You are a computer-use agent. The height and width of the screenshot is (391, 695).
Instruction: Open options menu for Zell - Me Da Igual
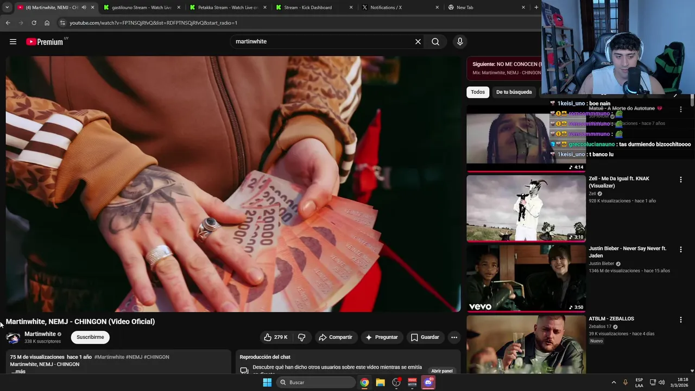(x=680, y=180)
